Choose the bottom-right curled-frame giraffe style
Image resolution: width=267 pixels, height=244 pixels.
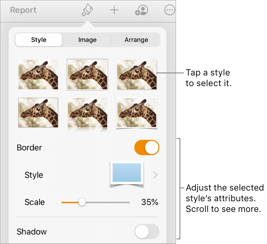click(x=136, y=112)
